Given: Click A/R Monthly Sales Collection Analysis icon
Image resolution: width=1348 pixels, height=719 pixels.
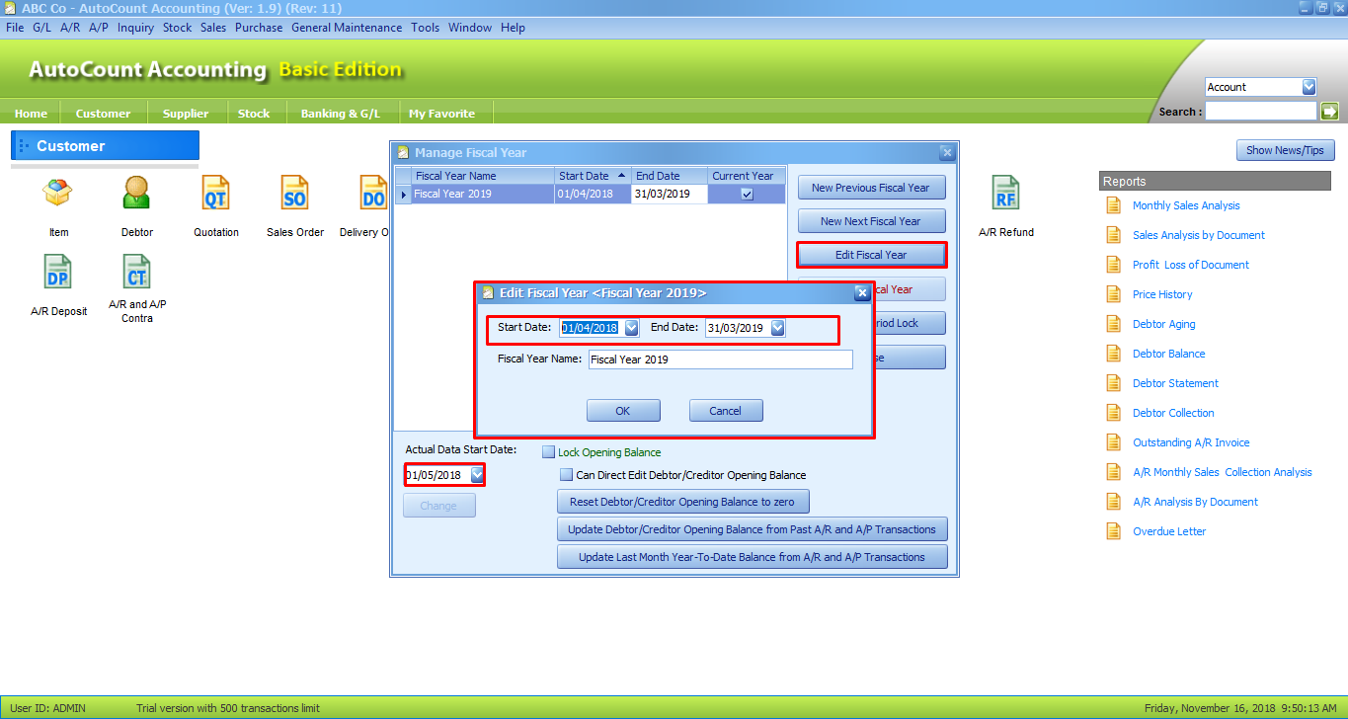Looking at the screenshot, I should click(1114, 472).
